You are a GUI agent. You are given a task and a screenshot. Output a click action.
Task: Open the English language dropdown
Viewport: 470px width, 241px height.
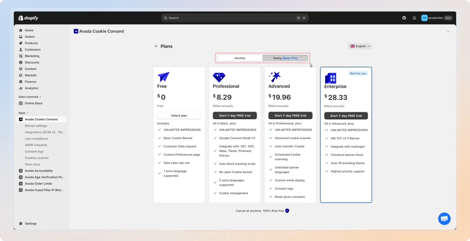click(360, 46)
